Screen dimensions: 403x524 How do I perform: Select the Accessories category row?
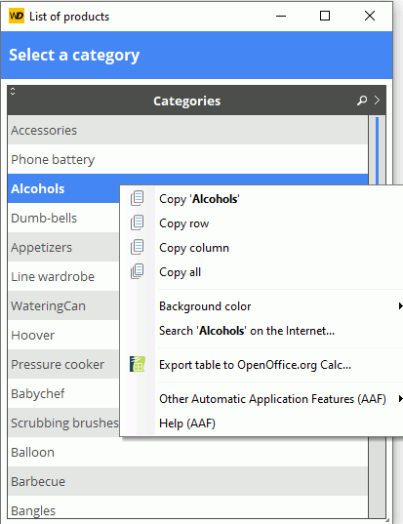(187, 130)
